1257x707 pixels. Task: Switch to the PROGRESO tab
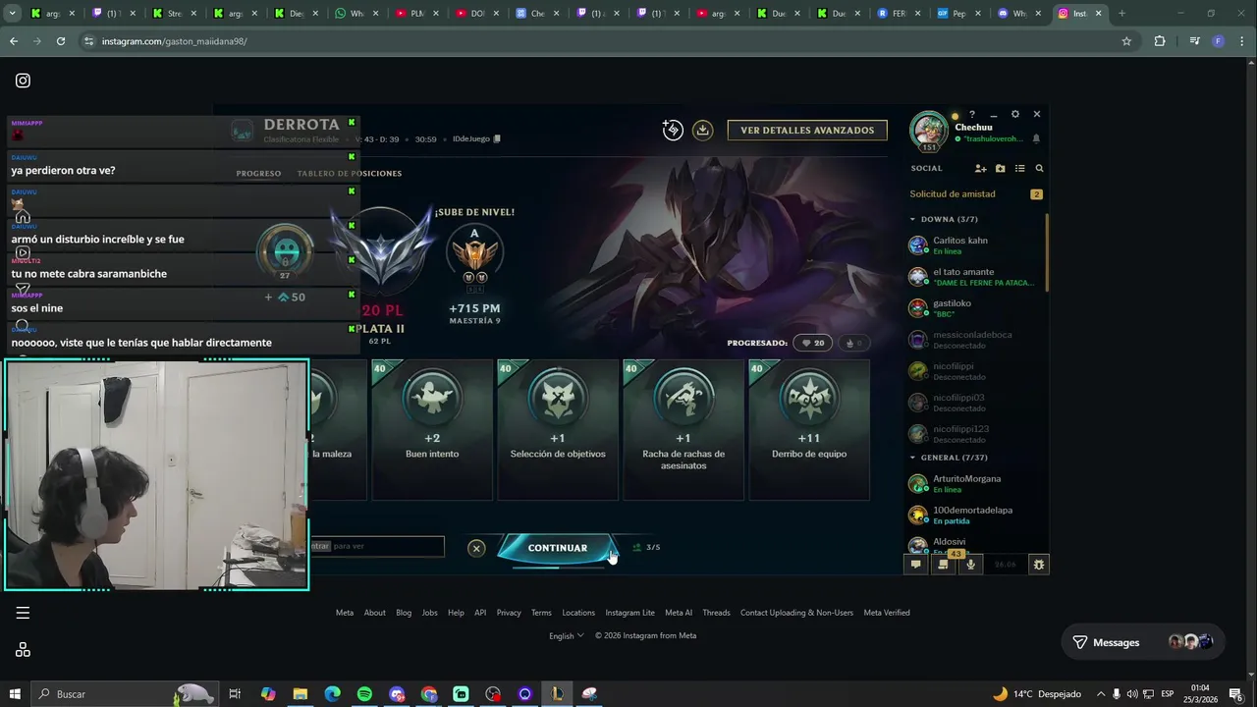tap(258, 174)
